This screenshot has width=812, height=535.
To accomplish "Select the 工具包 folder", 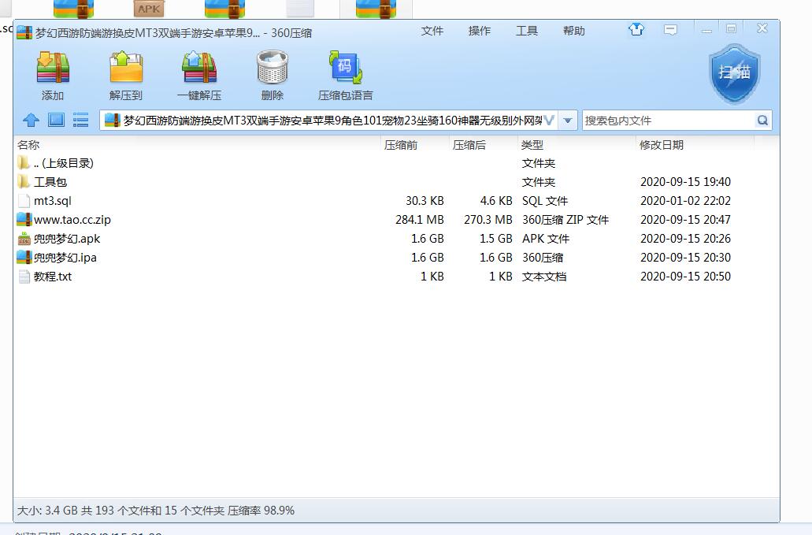I will 50,182.
